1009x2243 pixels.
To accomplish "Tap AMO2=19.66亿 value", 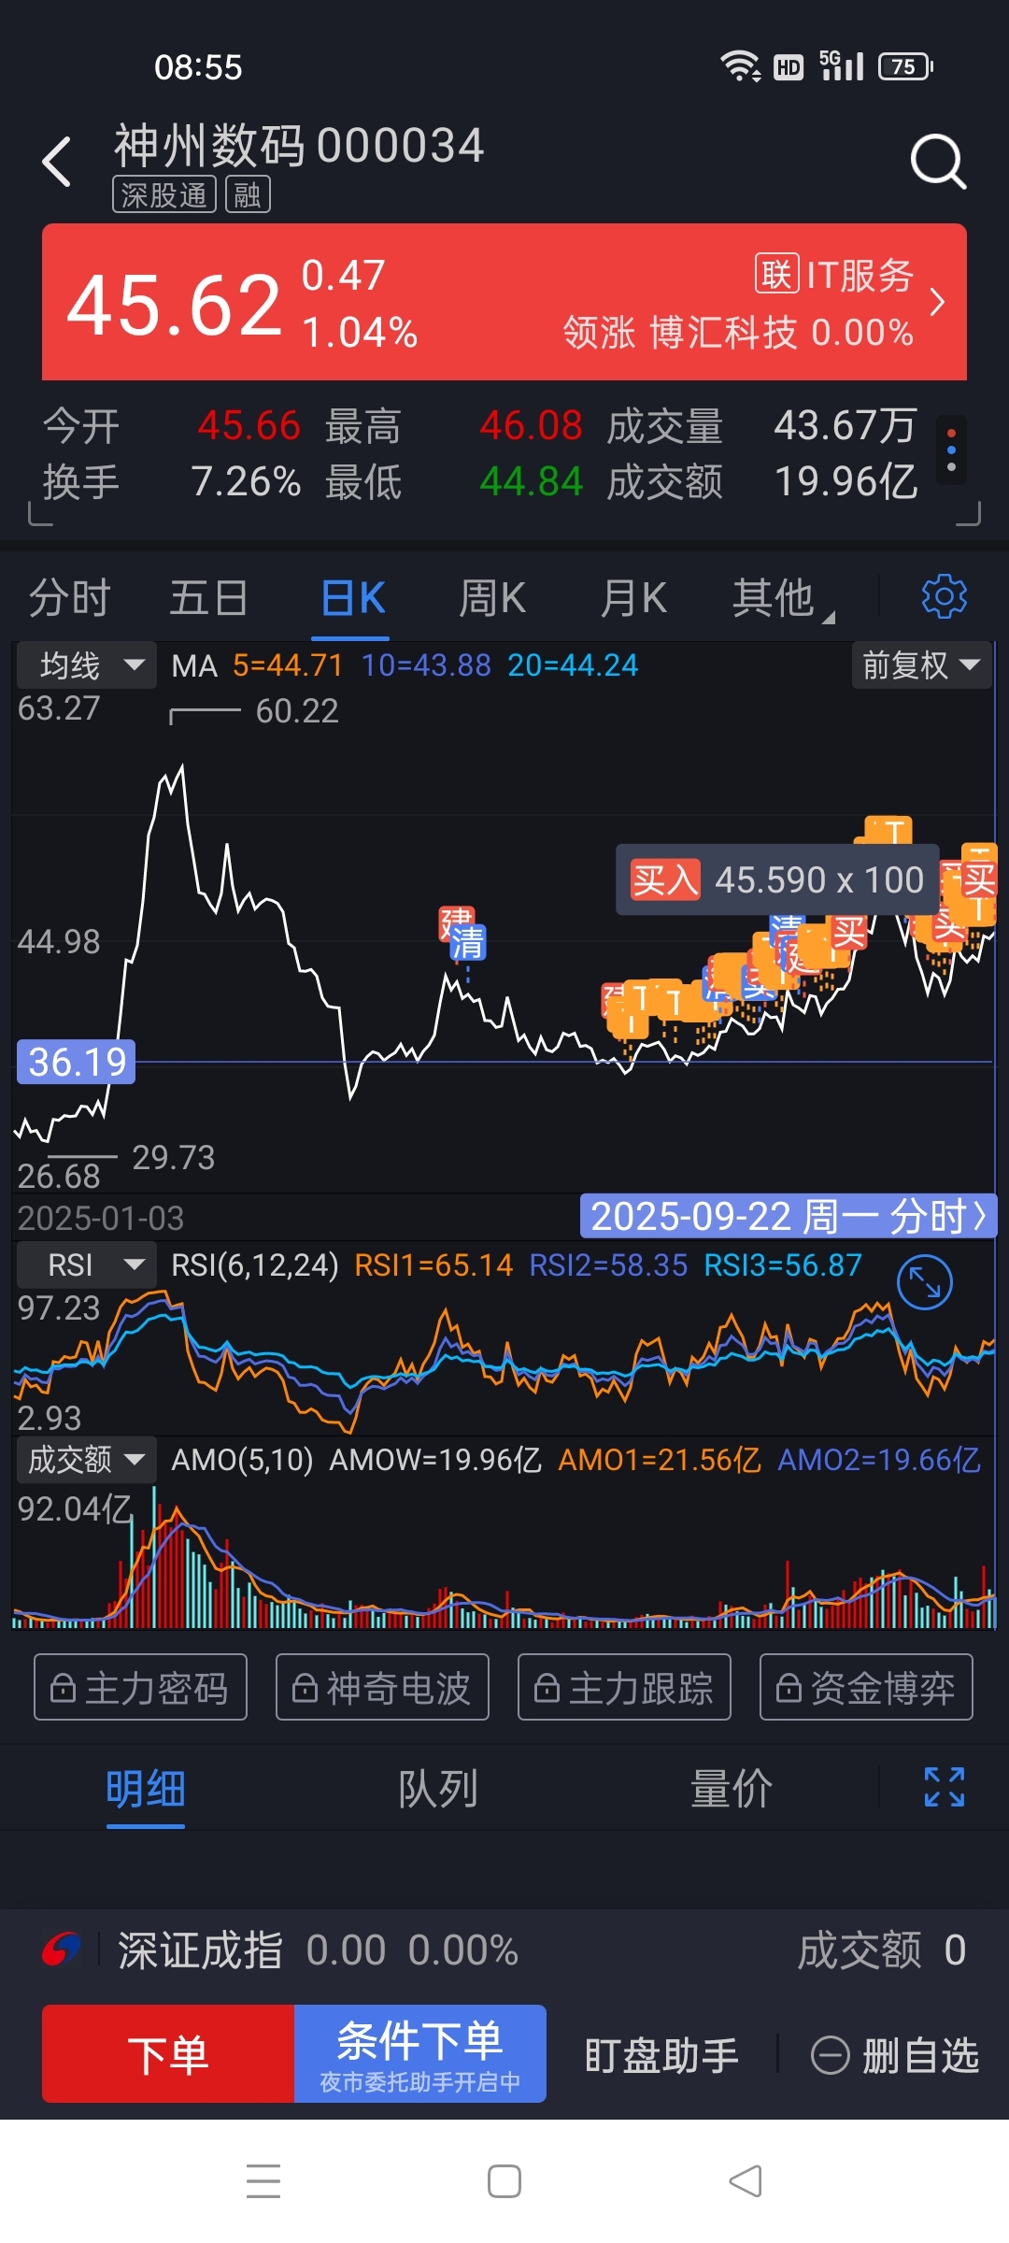I will (x=879, y=1459).
